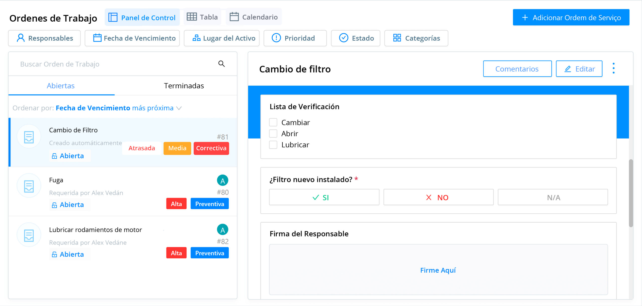This screenshot has height=306, width=642.
Task: Click the Lubricar rodamientos work order icon
Action: tap(29, 235)
